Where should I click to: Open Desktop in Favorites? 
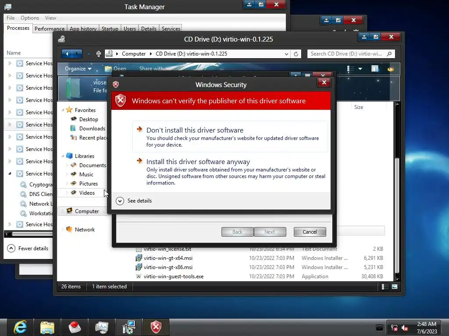[89, 119]
